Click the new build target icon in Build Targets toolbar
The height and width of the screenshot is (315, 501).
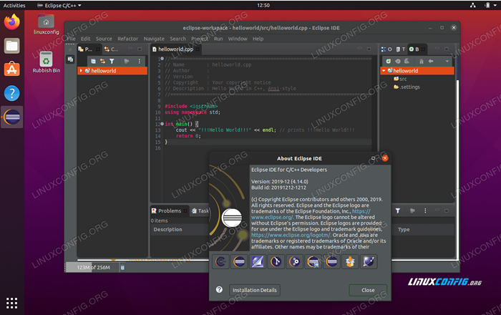388,61
